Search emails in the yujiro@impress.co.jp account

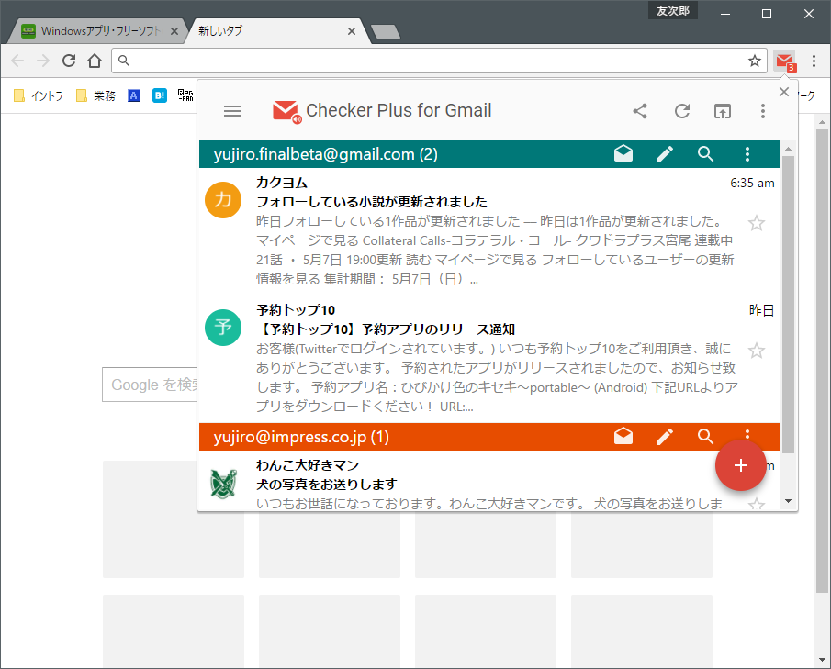[705, 437]
